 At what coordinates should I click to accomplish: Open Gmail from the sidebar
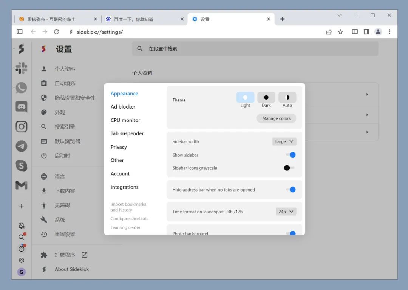point(21,185)
